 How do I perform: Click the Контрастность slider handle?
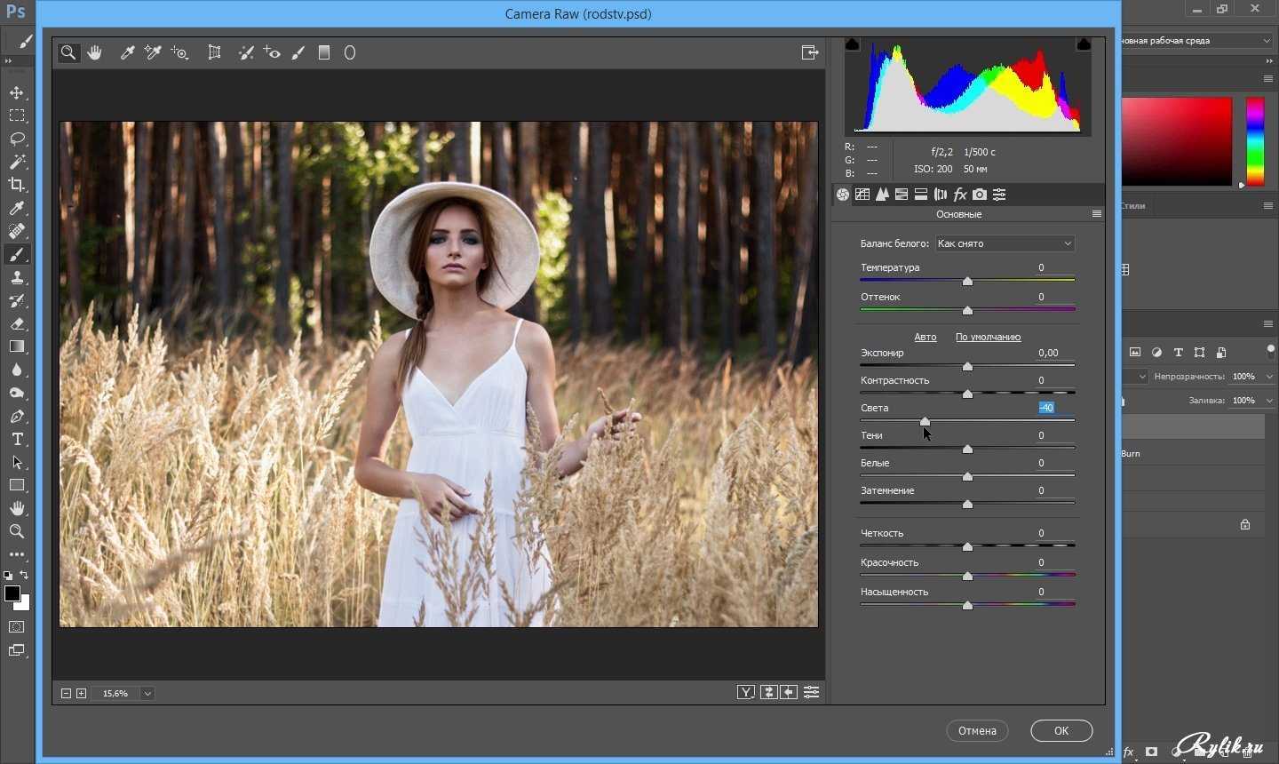[967, 394]
